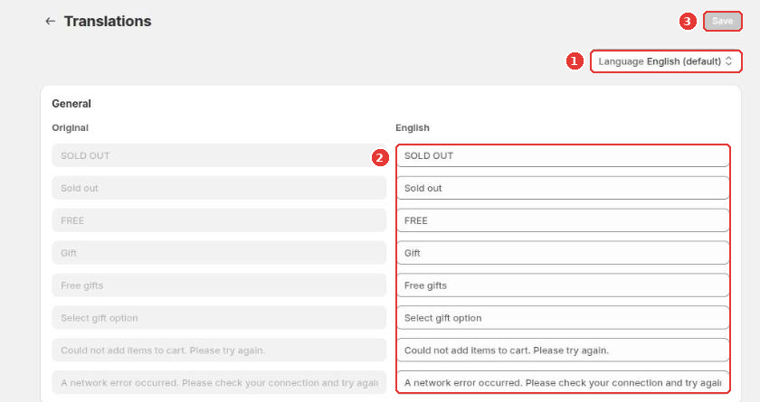Click the original 'Free gifts' disabled field
The width and height of the screenshot is (760, 402).
(x=219, y=285)
